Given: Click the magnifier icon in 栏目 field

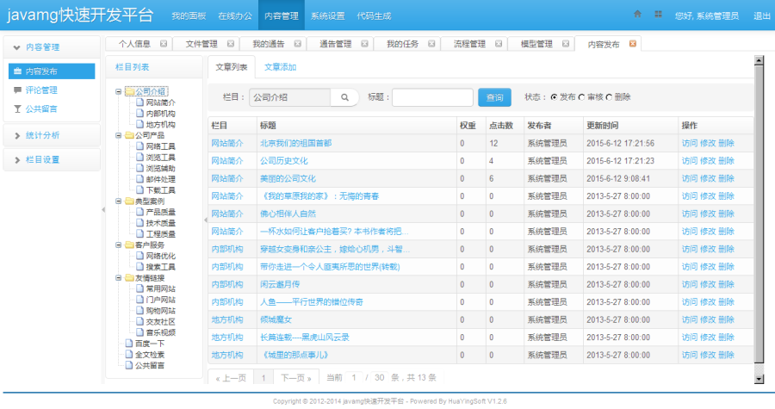Looking at the screenshot, I should 344,97.
